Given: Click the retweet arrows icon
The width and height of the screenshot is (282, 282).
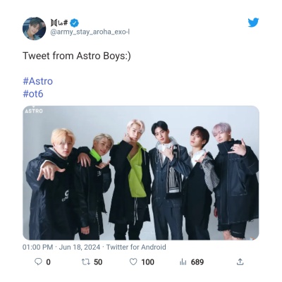Looking at the screenshot, I should pyautogui.click(x=86, y=262).
